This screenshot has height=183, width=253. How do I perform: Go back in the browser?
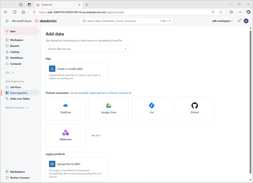point(6,12)
